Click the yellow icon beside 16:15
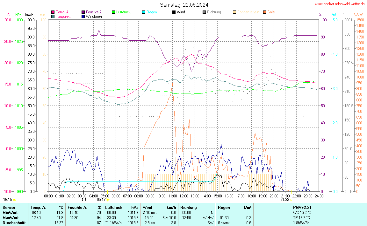367x226 pixels. pos(14,200)
